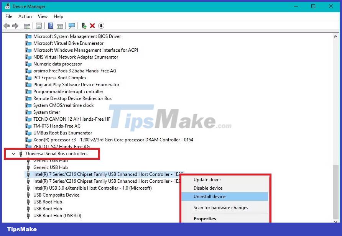
Task: Choose Uninstall device from the context menu
Action: pyautogui.click(x=209, y=196)
